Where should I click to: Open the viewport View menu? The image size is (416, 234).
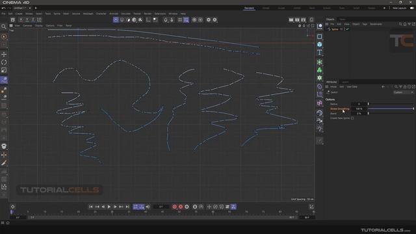pyautogui.click(x=18, y=26)
